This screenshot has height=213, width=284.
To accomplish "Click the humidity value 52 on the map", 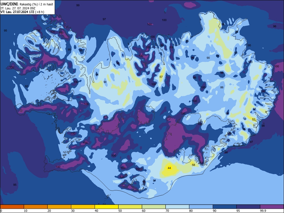I will pyautogui.click(x=254, y=120).
